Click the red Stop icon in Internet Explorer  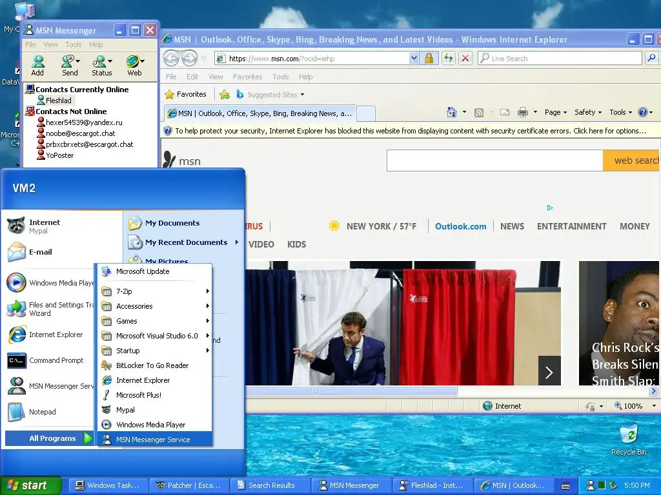(x=465, y=58)
